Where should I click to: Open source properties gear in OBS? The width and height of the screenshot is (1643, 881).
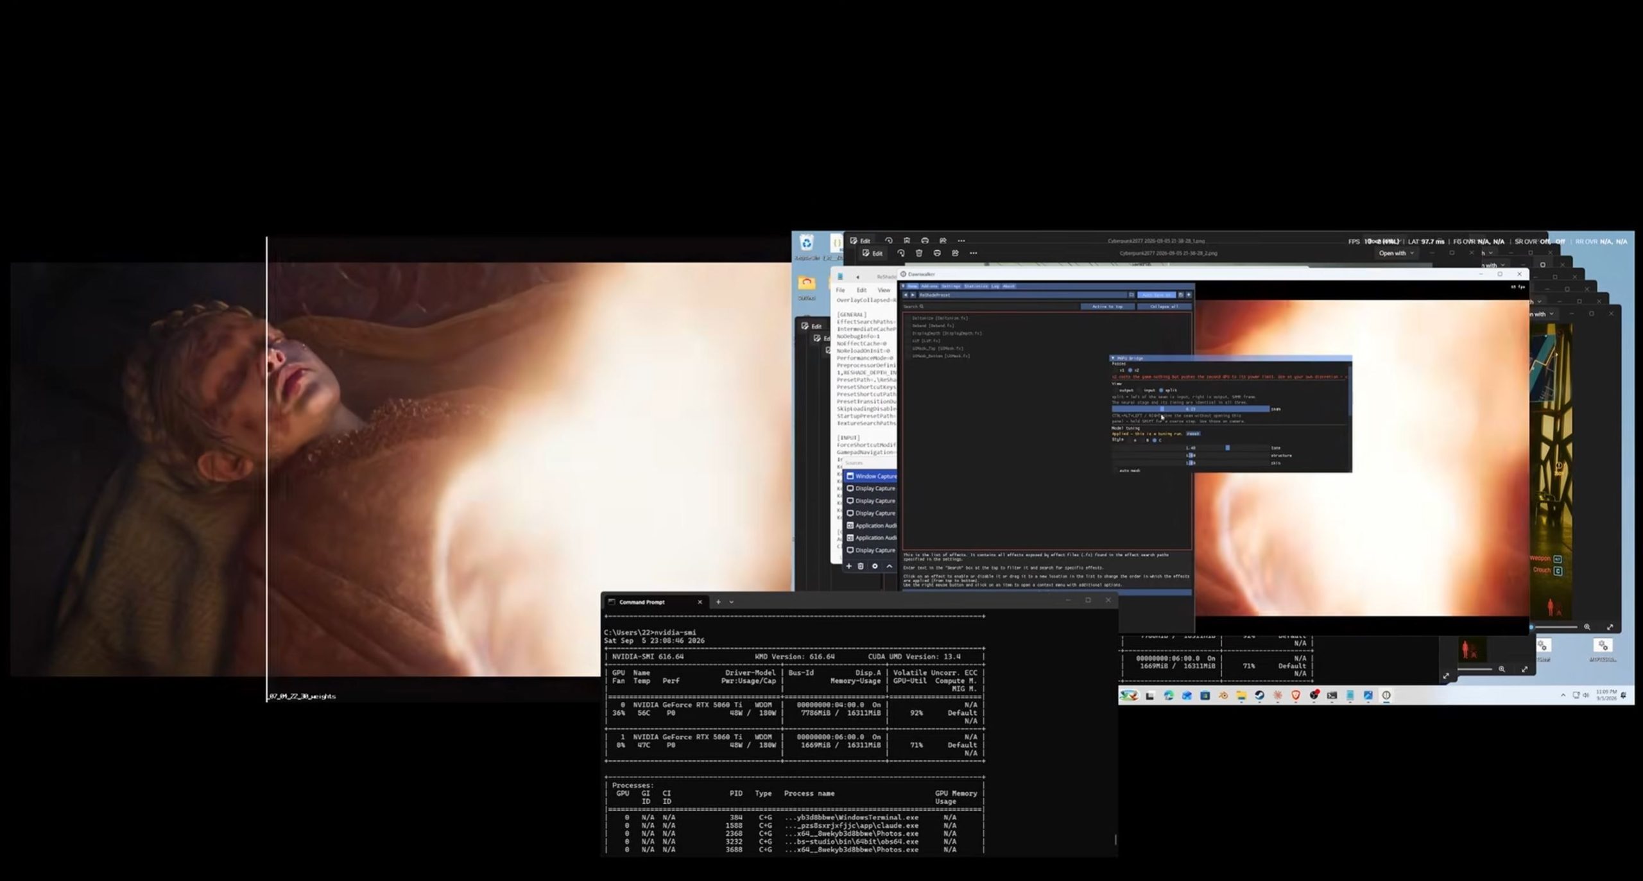pos(875,566)
